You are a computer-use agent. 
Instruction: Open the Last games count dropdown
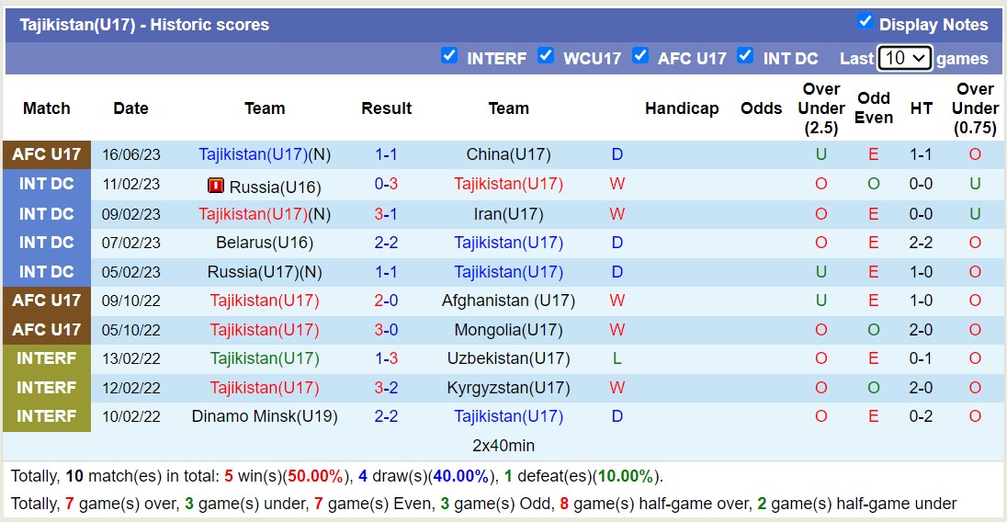point(904,58)
